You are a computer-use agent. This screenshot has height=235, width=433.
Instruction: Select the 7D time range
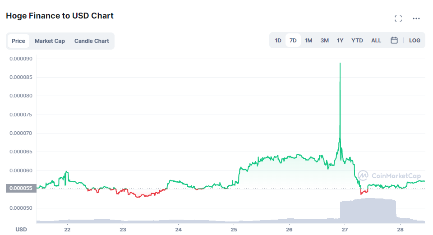293,40
